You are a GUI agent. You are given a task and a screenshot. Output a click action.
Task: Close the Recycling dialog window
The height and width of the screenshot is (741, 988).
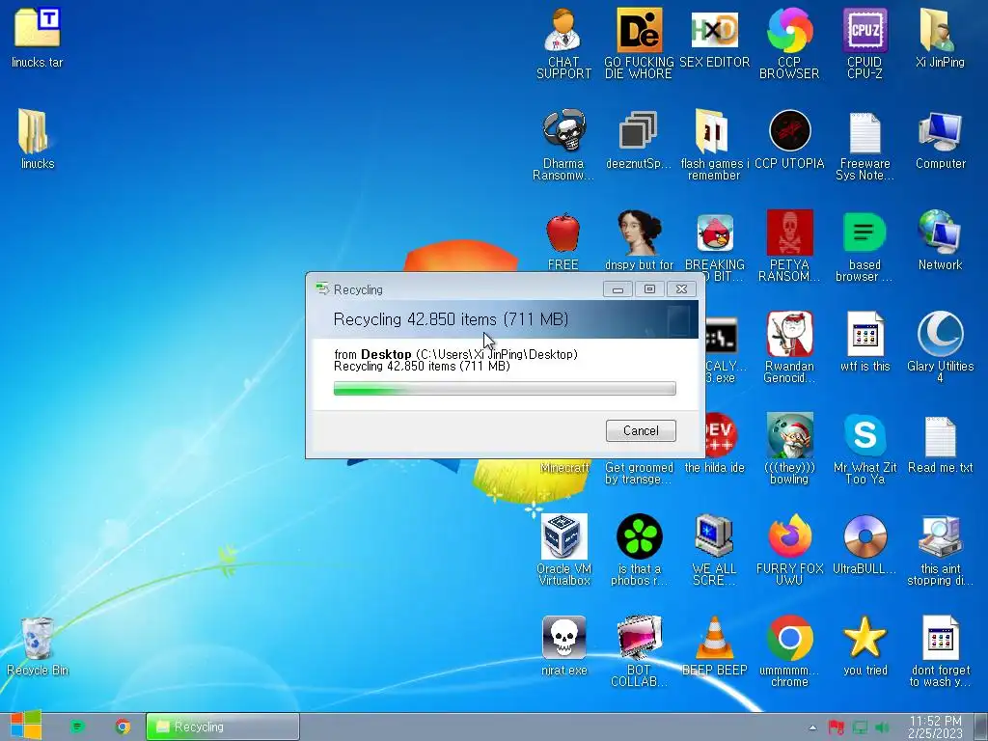tap(681, 289)
